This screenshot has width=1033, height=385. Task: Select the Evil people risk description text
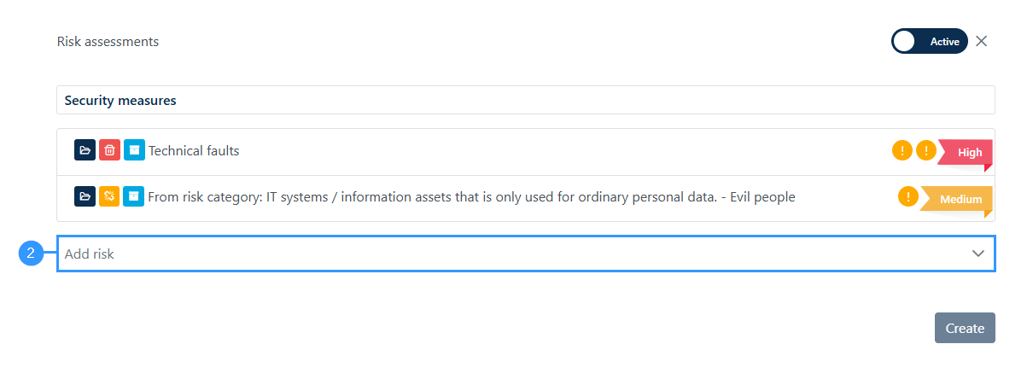coord(471,197)
